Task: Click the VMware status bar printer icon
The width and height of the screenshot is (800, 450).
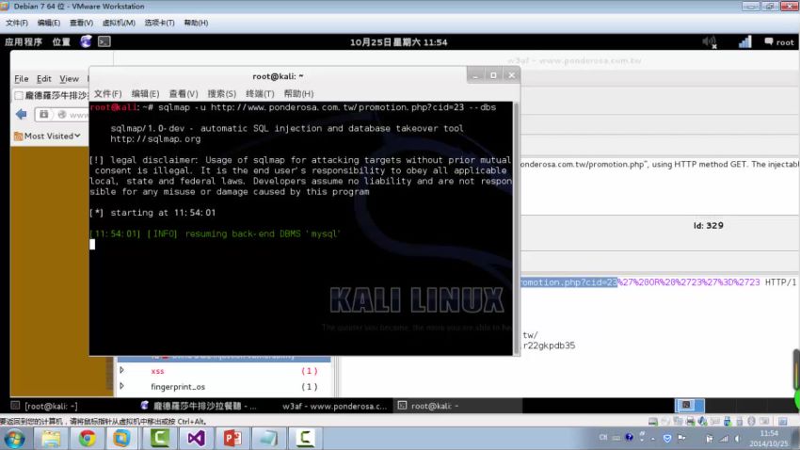Action: point(690,421)
